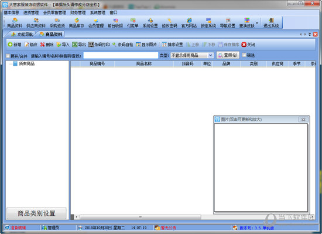Open 导航设置 toolbar icon
Image resolution: width=322 pixels, height=234 pixels.
(x=228, y=23)
